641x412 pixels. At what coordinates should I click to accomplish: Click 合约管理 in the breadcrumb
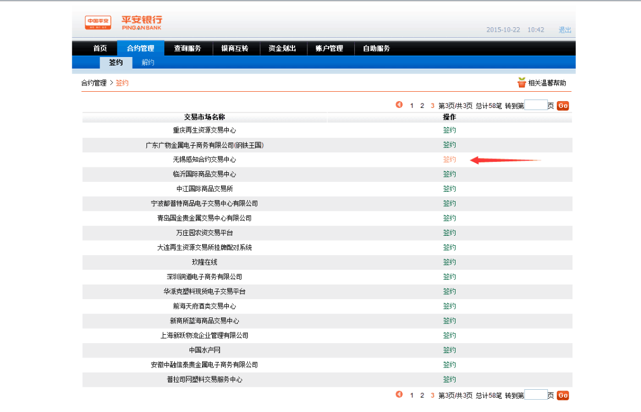(x=94, y=83)
